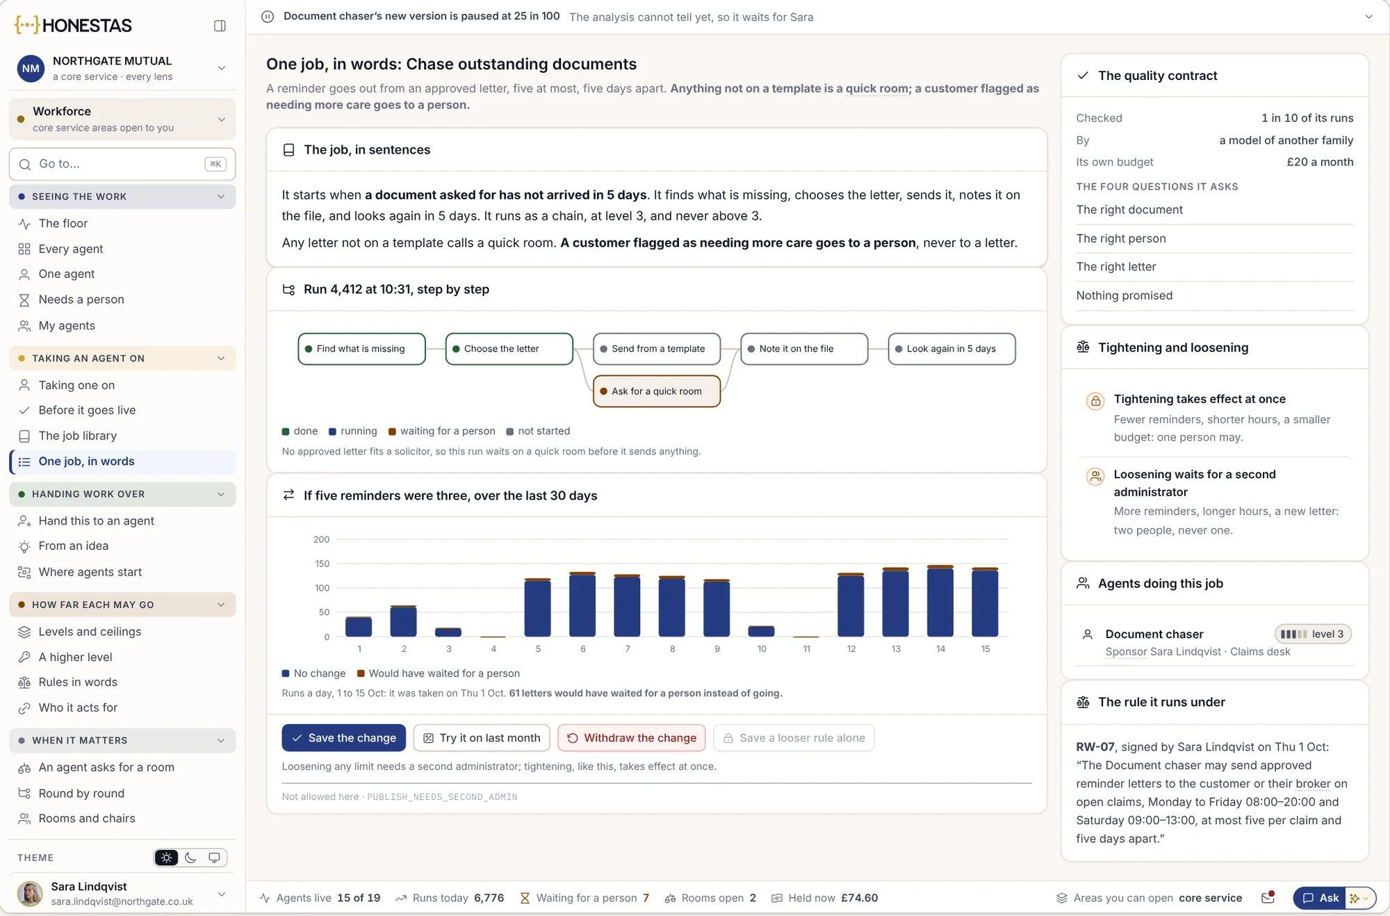Screen dimensions: 1390x916
Task: Click the scales icon beside The rule it runs under
Action: (1083, 702)
